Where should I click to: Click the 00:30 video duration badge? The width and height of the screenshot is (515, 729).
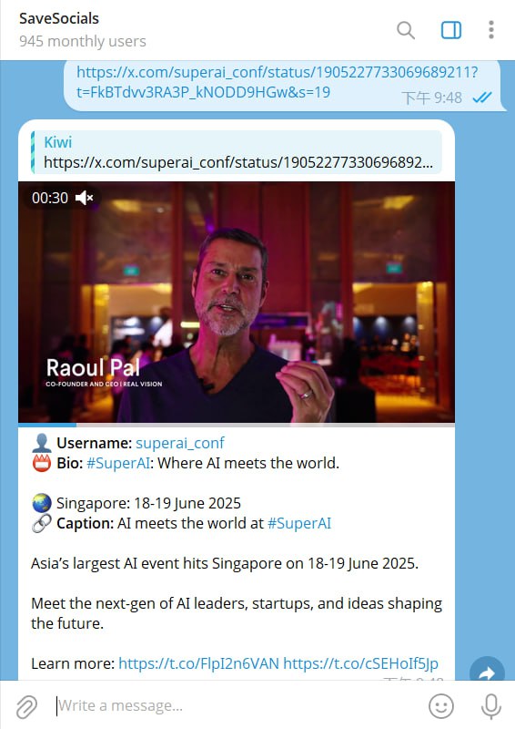[x=50, y=198]
